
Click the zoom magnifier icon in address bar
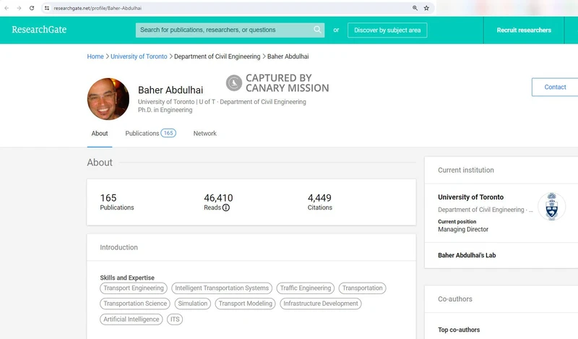pos(415,8)
